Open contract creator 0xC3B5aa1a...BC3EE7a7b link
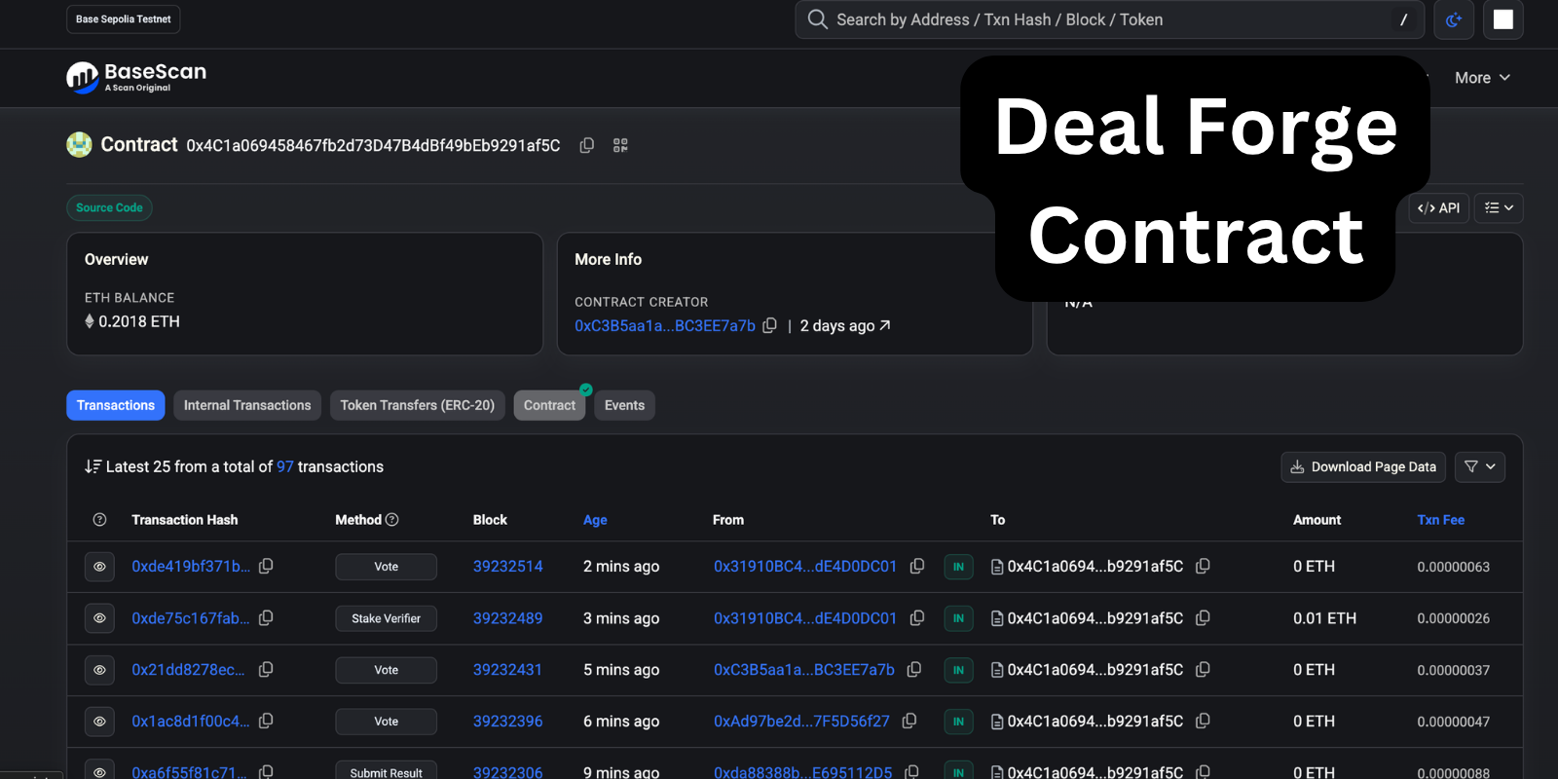1558x779 pixels. pos(665,326)
